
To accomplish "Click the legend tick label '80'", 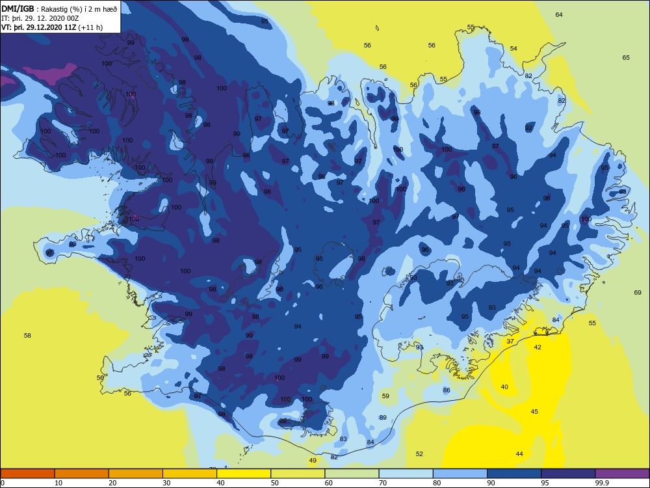I will [437, 483].
